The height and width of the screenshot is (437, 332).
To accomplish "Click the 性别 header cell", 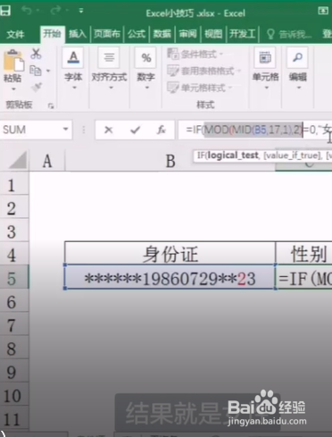I will click(304, 254).
